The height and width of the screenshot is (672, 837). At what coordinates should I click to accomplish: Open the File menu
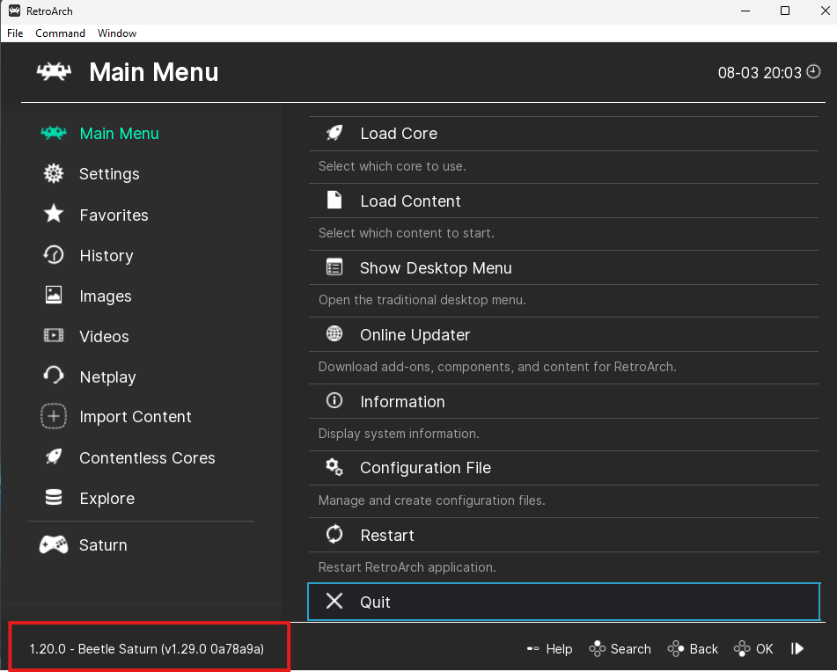[15, 33]
